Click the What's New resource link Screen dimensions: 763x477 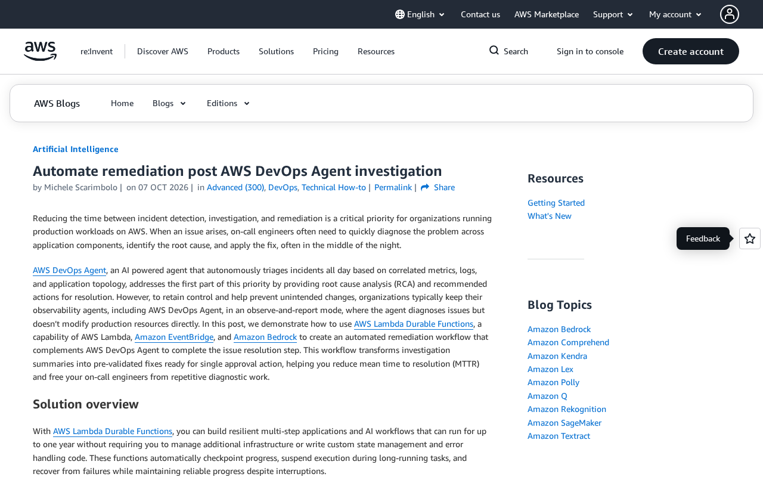click(550, 216)
